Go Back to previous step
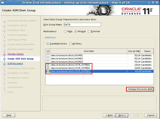The height and width of the screenshot is (119, 160). click(x=109, y=115)
